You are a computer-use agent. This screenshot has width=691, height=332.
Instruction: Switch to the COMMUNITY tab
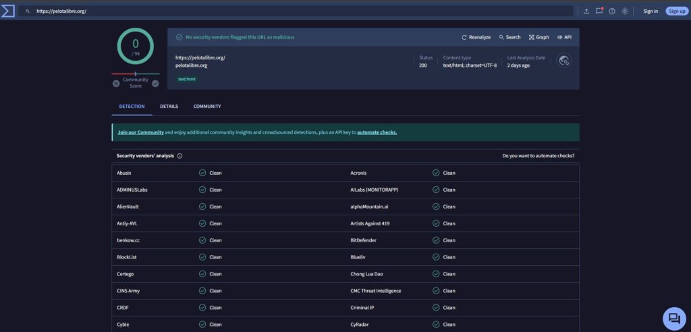pos(207,106)
